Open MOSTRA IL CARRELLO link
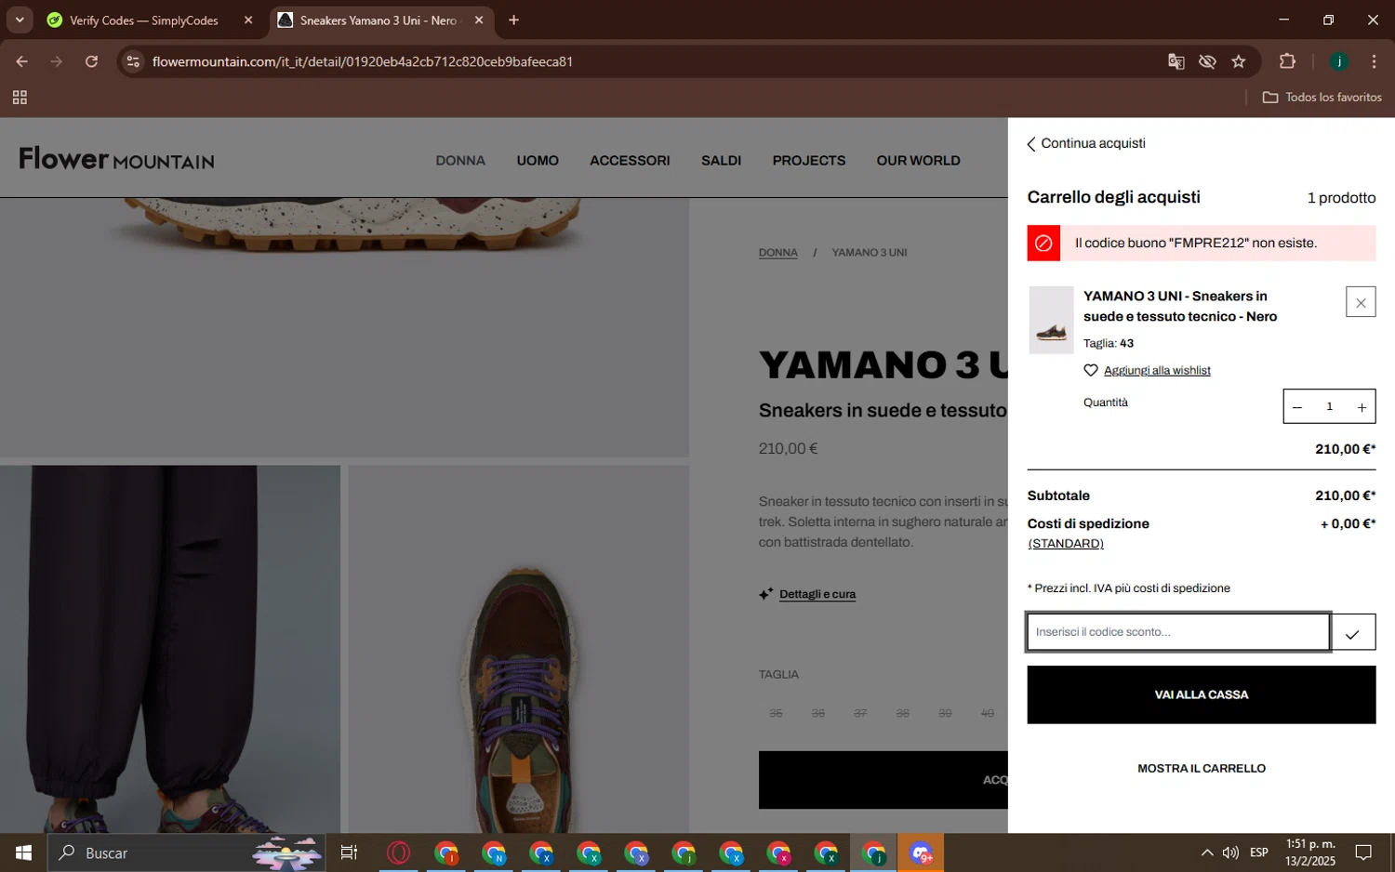Image resolution: width=1395 pixels, height=872 pixels. [x=1202, y=769]
